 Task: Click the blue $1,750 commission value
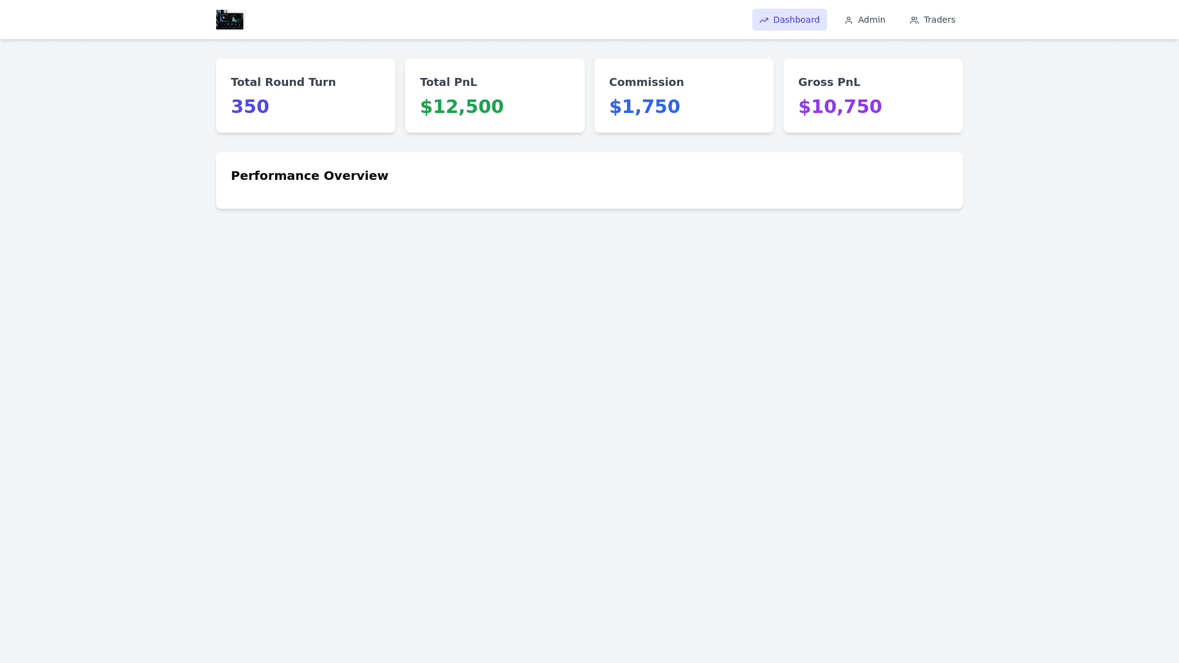644,107
